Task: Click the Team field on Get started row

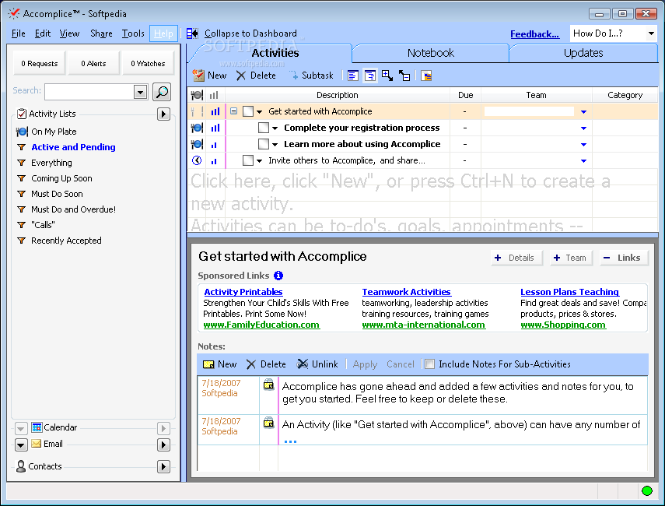Action: click(x=529, y=111)
